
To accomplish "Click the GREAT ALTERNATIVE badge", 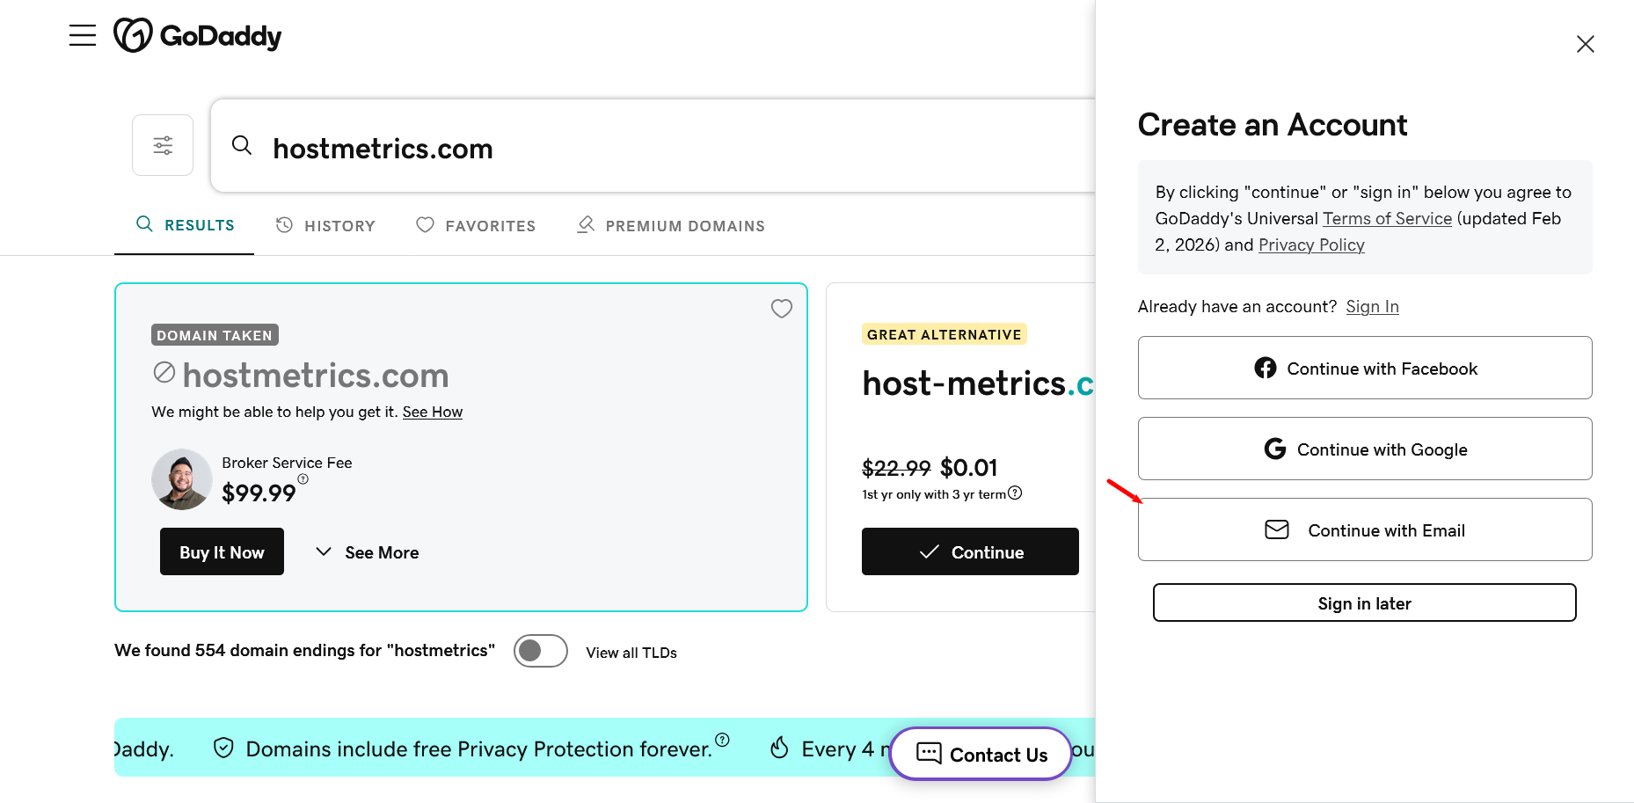I will point(945,334).
